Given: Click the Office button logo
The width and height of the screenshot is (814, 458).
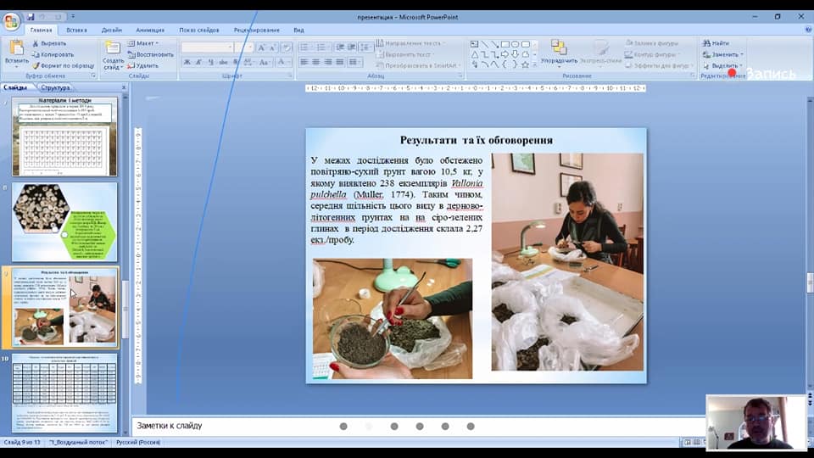Looking at the screenshot, I should pos(11,20).
